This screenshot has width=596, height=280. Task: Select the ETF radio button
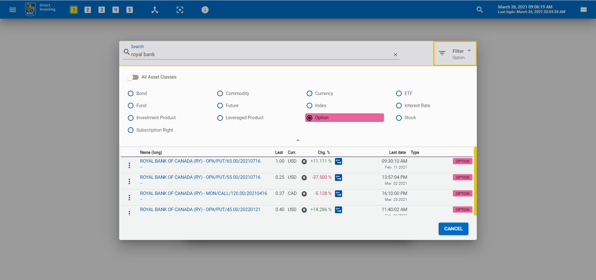click(399, 93)
